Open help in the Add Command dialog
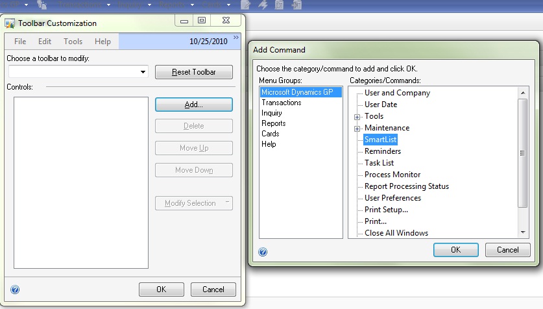This screenshot has width=543, height=309. click(263, 252)
